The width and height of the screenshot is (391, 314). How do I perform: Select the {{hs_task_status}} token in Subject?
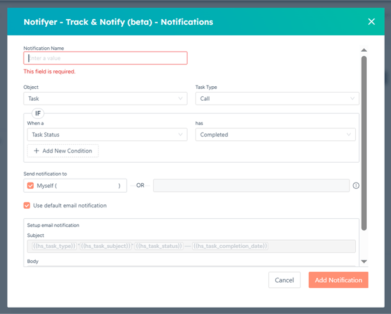(x=159, y=246)
